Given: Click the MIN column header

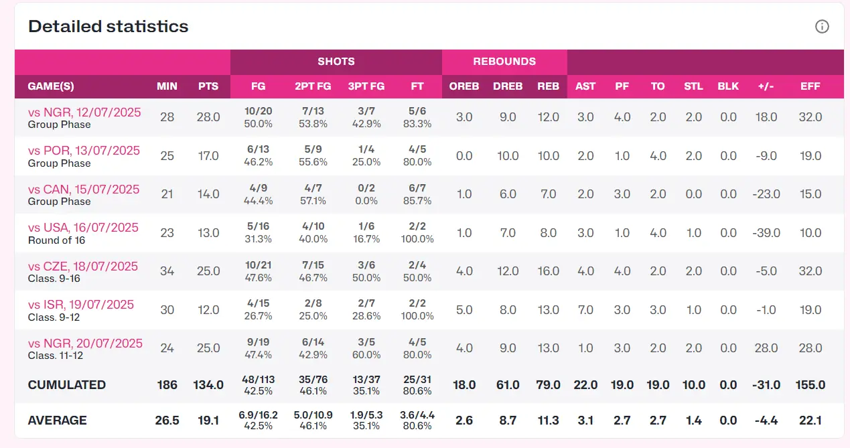Looking at the screenshot, I should pos(167,86).
